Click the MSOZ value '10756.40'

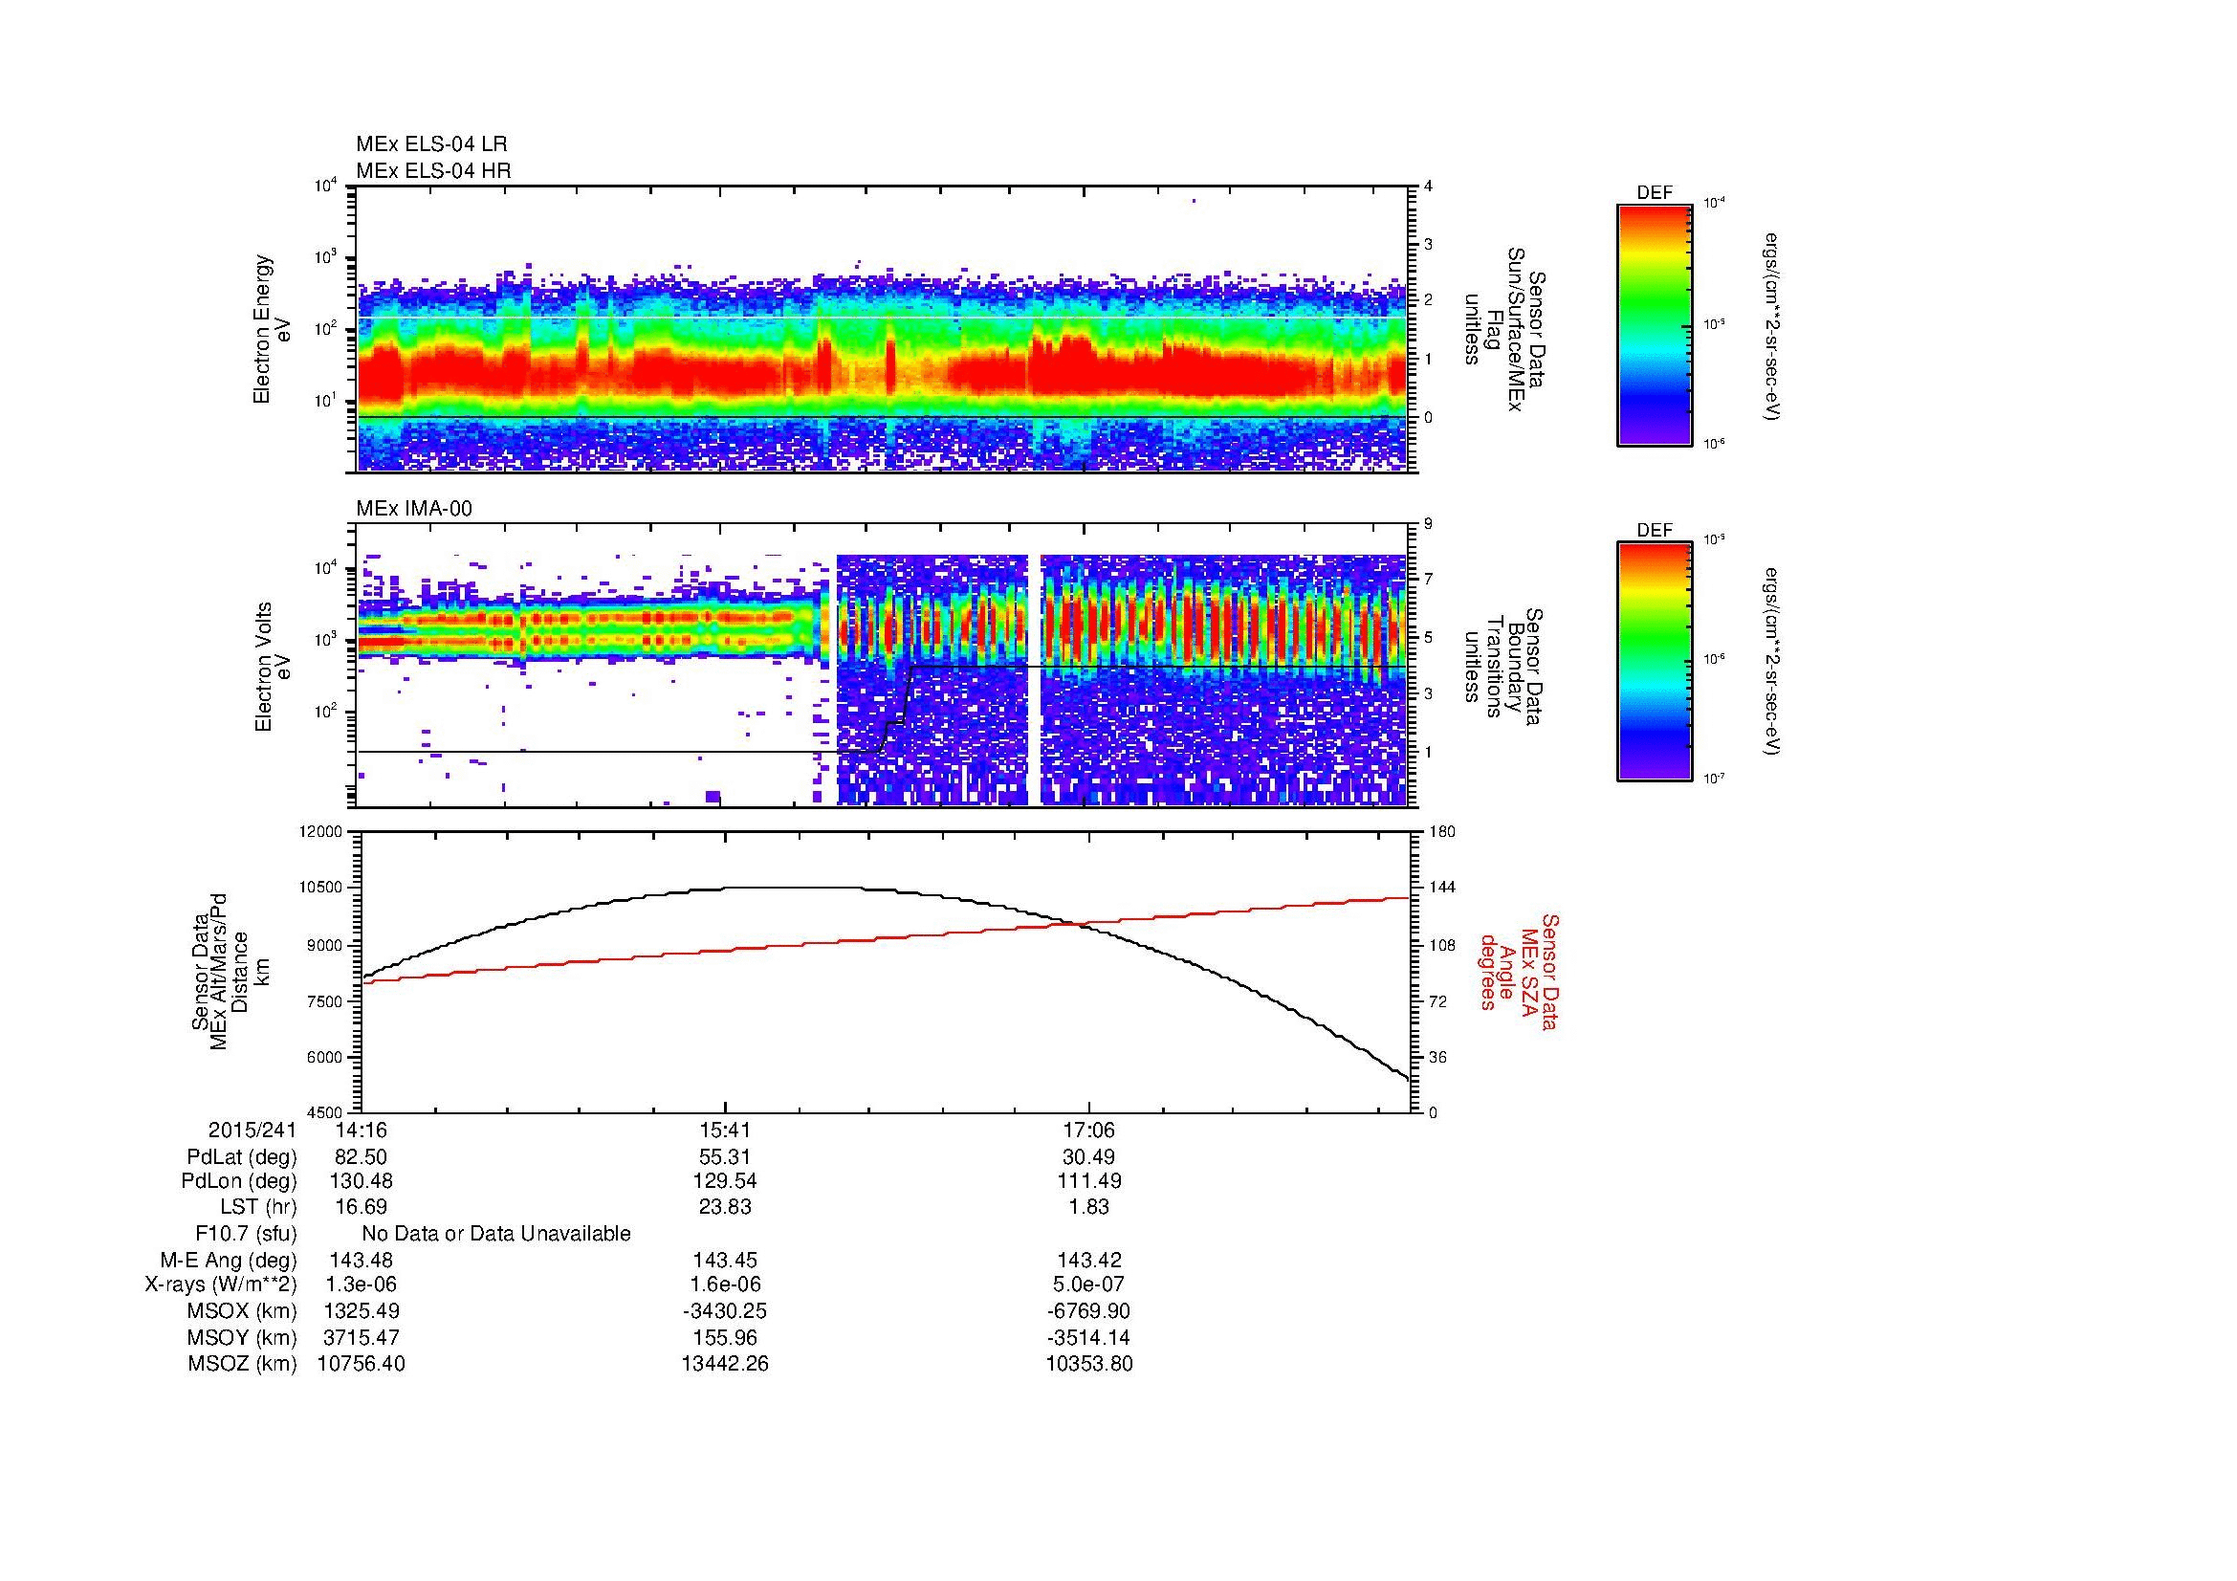(x=362, y=1365)
